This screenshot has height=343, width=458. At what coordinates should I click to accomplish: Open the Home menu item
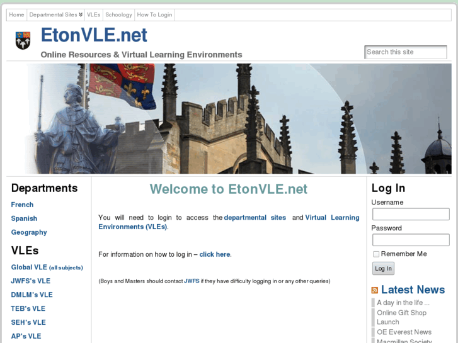pos(16,15)
